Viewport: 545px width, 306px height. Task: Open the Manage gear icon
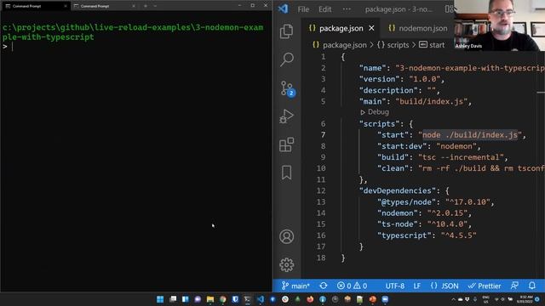(286, 264)
